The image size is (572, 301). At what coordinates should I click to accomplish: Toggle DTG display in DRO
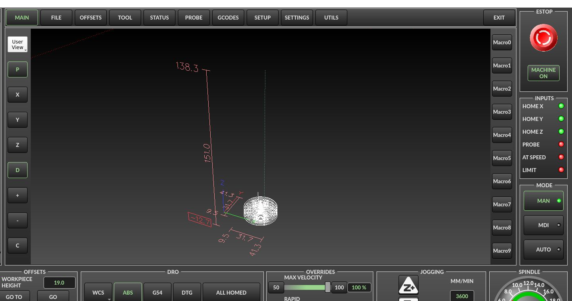[187, 292]
